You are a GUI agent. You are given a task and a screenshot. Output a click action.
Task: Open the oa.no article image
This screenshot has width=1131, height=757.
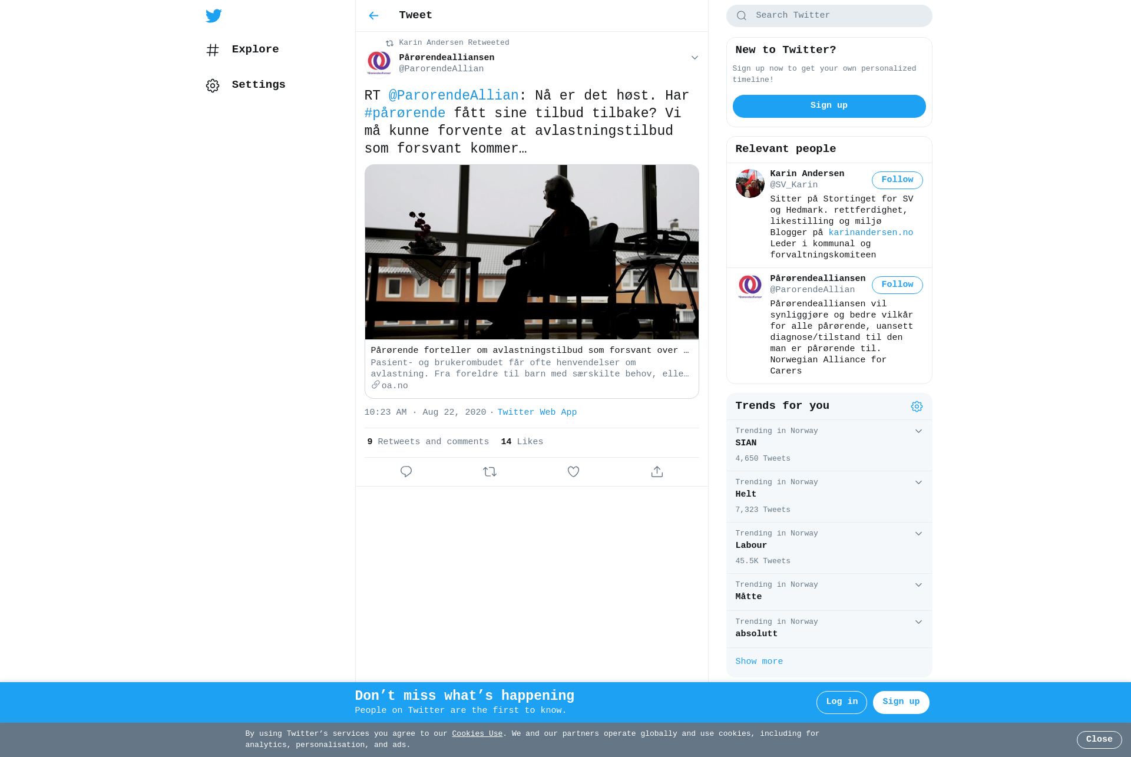[x=532, y=252]
